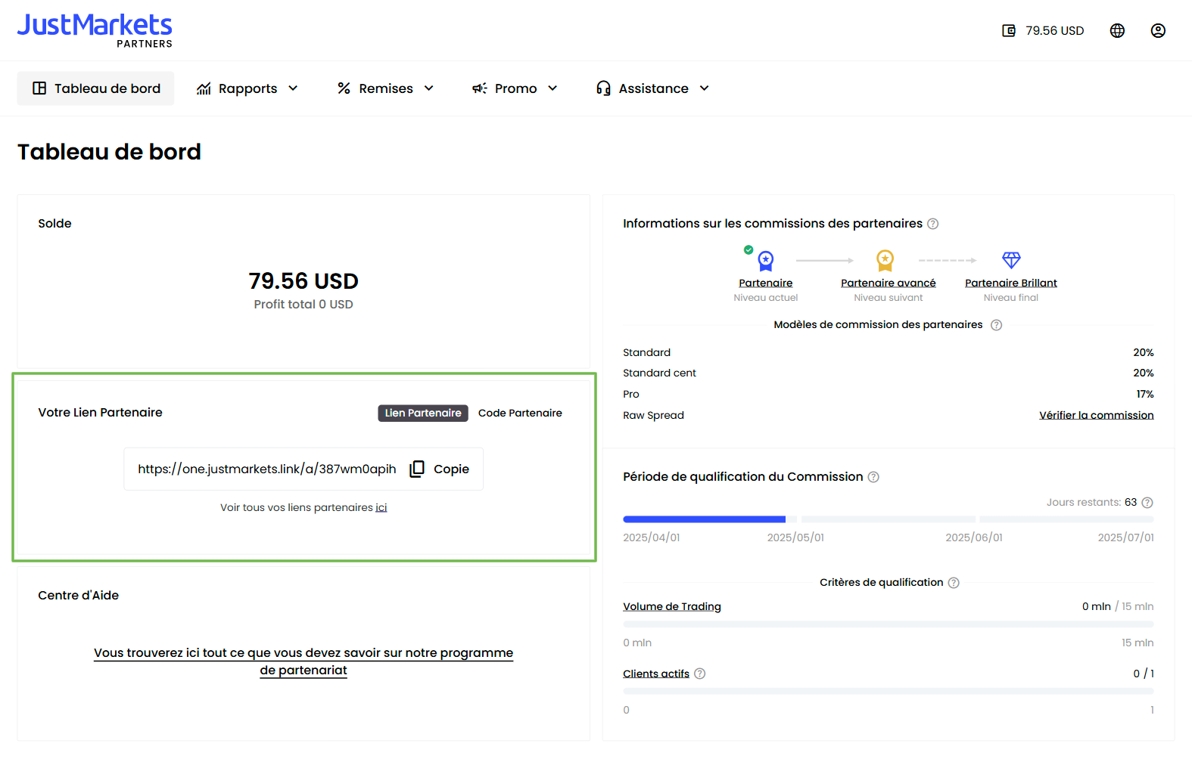Click the blue Partenaire badge icon
Screen dimensions: 1192x765
[765, 261]
